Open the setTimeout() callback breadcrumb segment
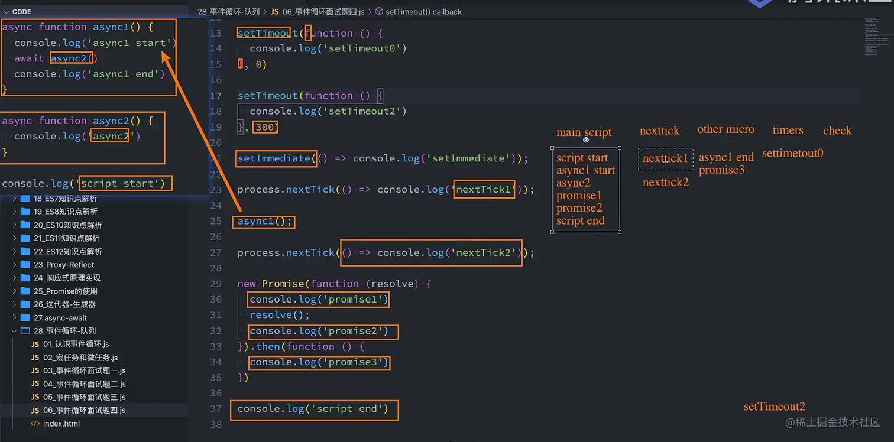894x442 pixels. (x=423, y=12)
